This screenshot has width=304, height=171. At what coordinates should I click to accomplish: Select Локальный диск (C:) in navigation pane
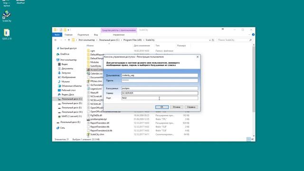[72, 99]
